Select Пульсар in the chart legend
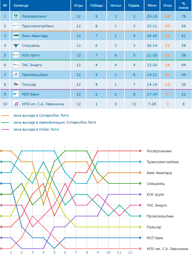Screen dimensions: 192x257 tap(154, 227)
